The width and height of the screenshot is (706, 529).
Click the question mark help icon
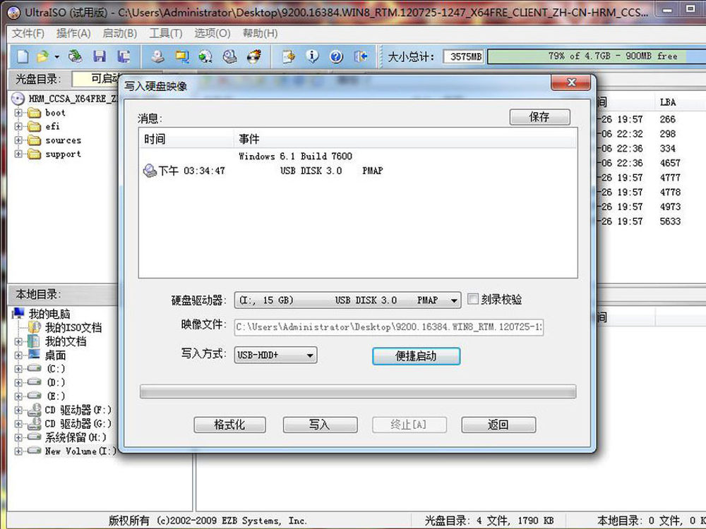point(336,56)
